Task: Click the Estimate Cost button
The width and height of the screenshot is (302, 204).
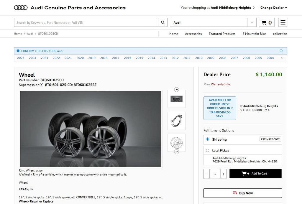Action: click(x=270, y=139)
